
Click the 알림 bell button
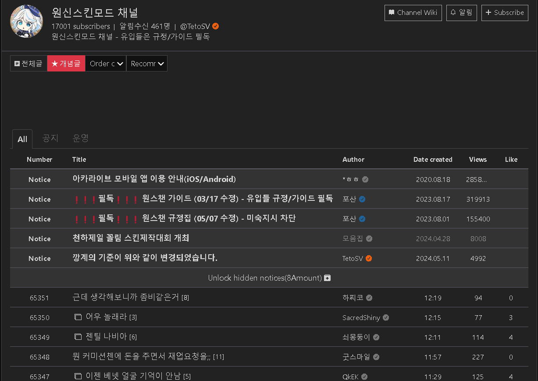click(462, 13)
